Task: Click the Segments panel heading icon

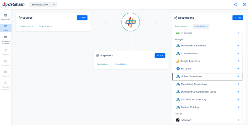Action: (98, 56)
